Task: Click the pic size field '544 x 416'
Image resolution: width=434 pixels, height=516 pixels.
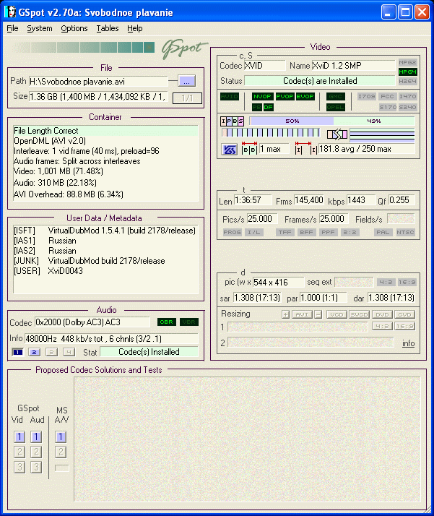Action: pos(279,283)
